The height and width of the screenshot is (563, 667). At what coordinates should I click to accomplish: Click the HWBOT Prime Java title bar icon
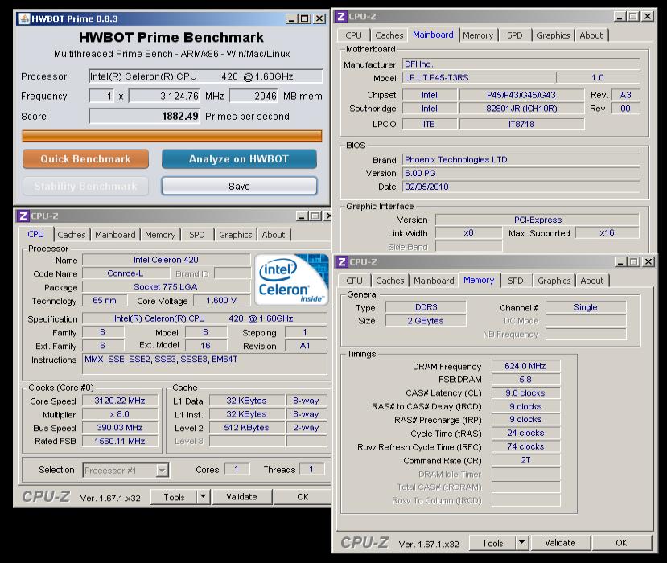tap(24, 18)
